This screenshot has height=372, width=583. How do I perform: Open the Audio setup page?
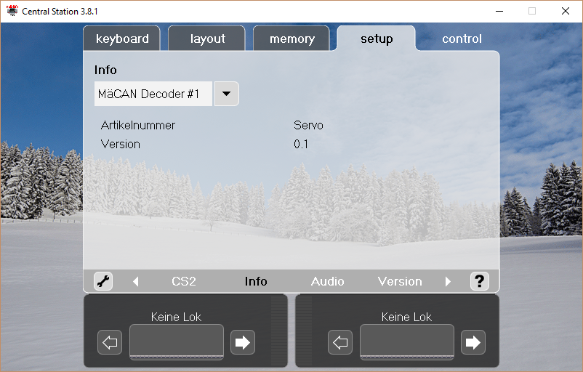pos(328,281)
